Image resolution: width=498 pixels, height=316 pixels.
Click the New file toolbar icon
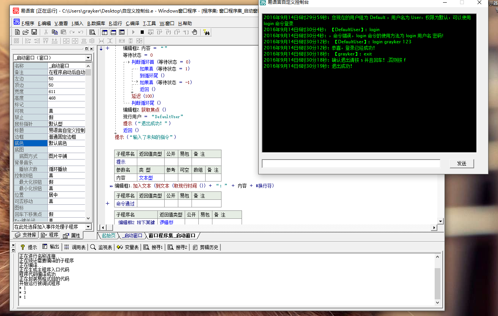point(17,32)
